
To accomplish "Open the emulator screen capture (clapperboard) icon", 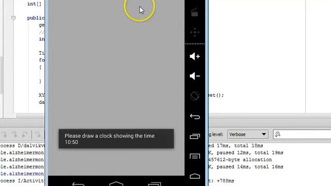I will (x=194, y=12).
